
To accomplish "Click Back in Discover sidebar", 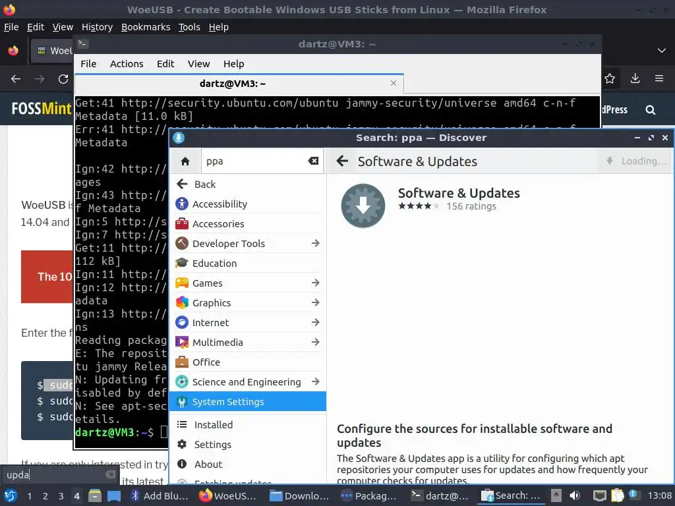I will click(248, 184).
